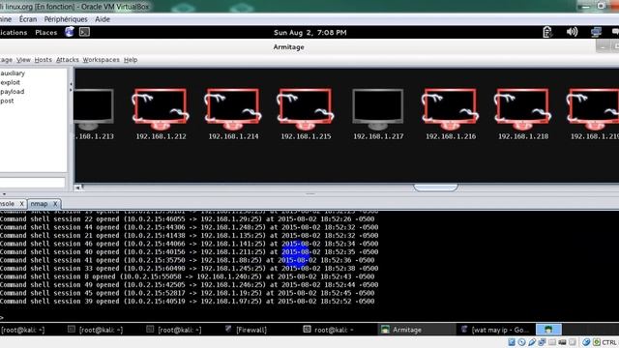The width and height of the screenshot is (619, 348).
Task: Click the session 8 opened log line
Action: pyautogui.click(x=187, y=276)
